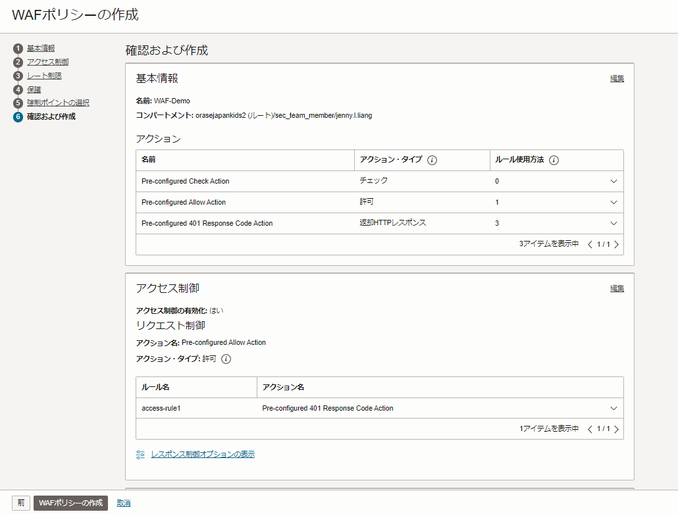The image size is (678, 514).
Task: Go to next page in アクション table
Action: (x=617, y=244)
